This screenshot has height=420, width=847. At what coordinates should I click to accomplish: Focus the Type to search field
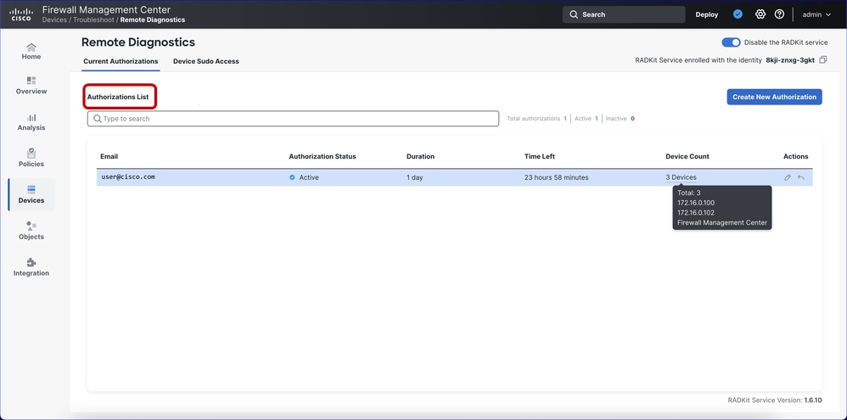click(293, 119)
